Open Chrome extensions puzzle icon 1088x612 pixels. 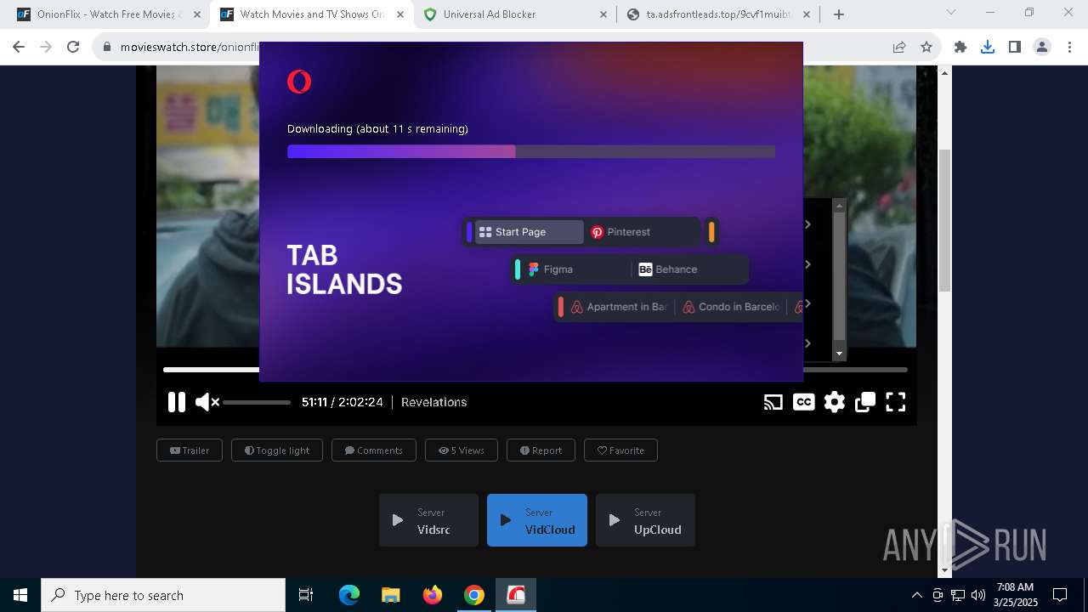(960, 48)
